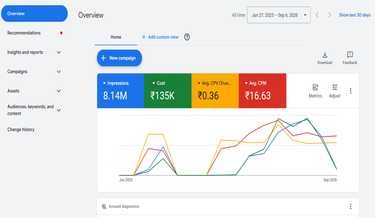Switch to the Home tab
This screenshot has height=218, width=375.
(x=116, y=37)
